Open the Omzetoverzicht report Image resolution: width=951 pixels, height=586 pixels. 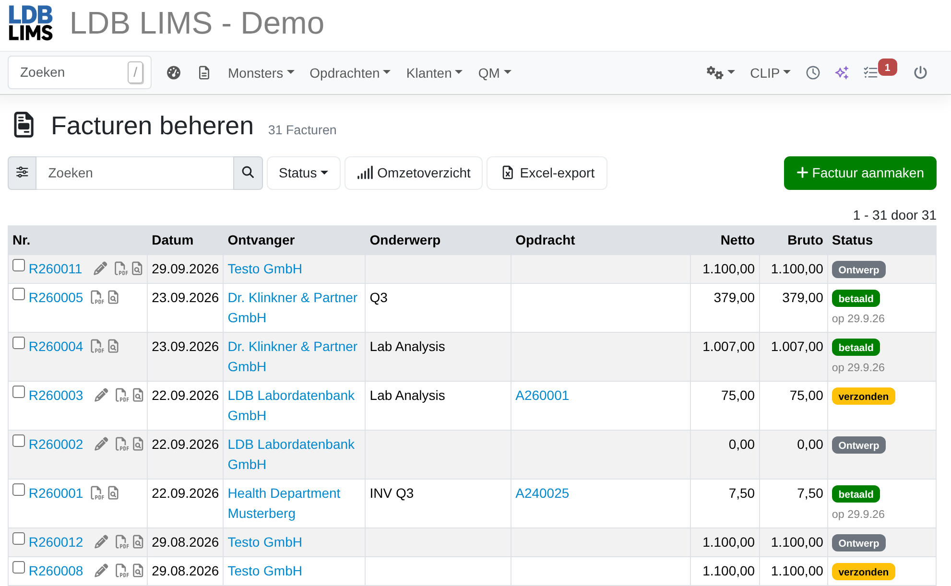pyautogui.click(x=414, y=173)
